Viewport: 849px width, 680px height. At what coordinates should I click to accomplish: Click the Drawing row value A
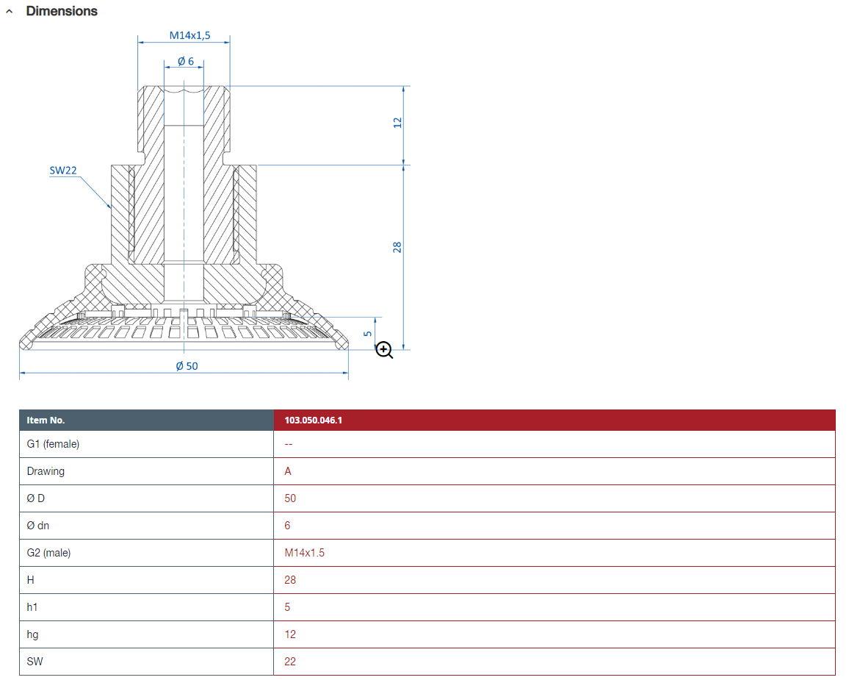[288, 471]
